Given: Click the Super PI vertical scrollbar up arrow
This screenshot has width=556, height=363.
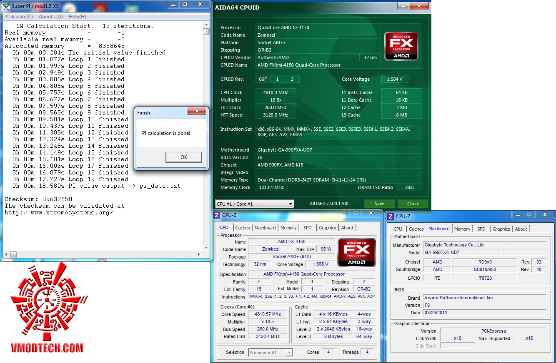Looking at the screenshot, I should point(206,25).
